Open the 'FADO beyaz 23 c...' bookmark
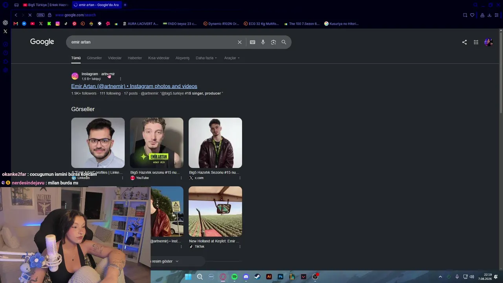503x283 pixels. coord(180,24)
